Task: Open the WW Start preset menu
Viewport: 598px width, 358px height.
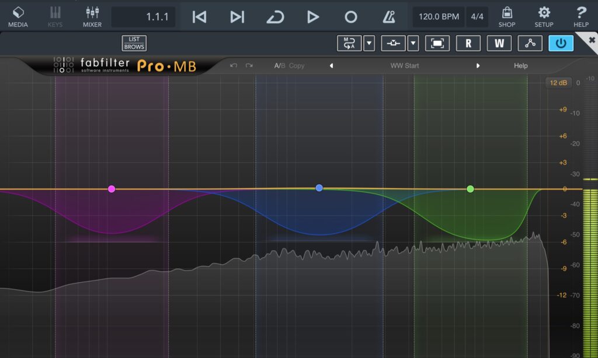Action: (x=404, y=66)
